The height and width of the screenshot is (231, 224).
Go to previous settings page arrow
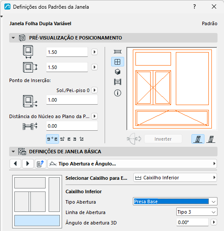click(15, 164)
